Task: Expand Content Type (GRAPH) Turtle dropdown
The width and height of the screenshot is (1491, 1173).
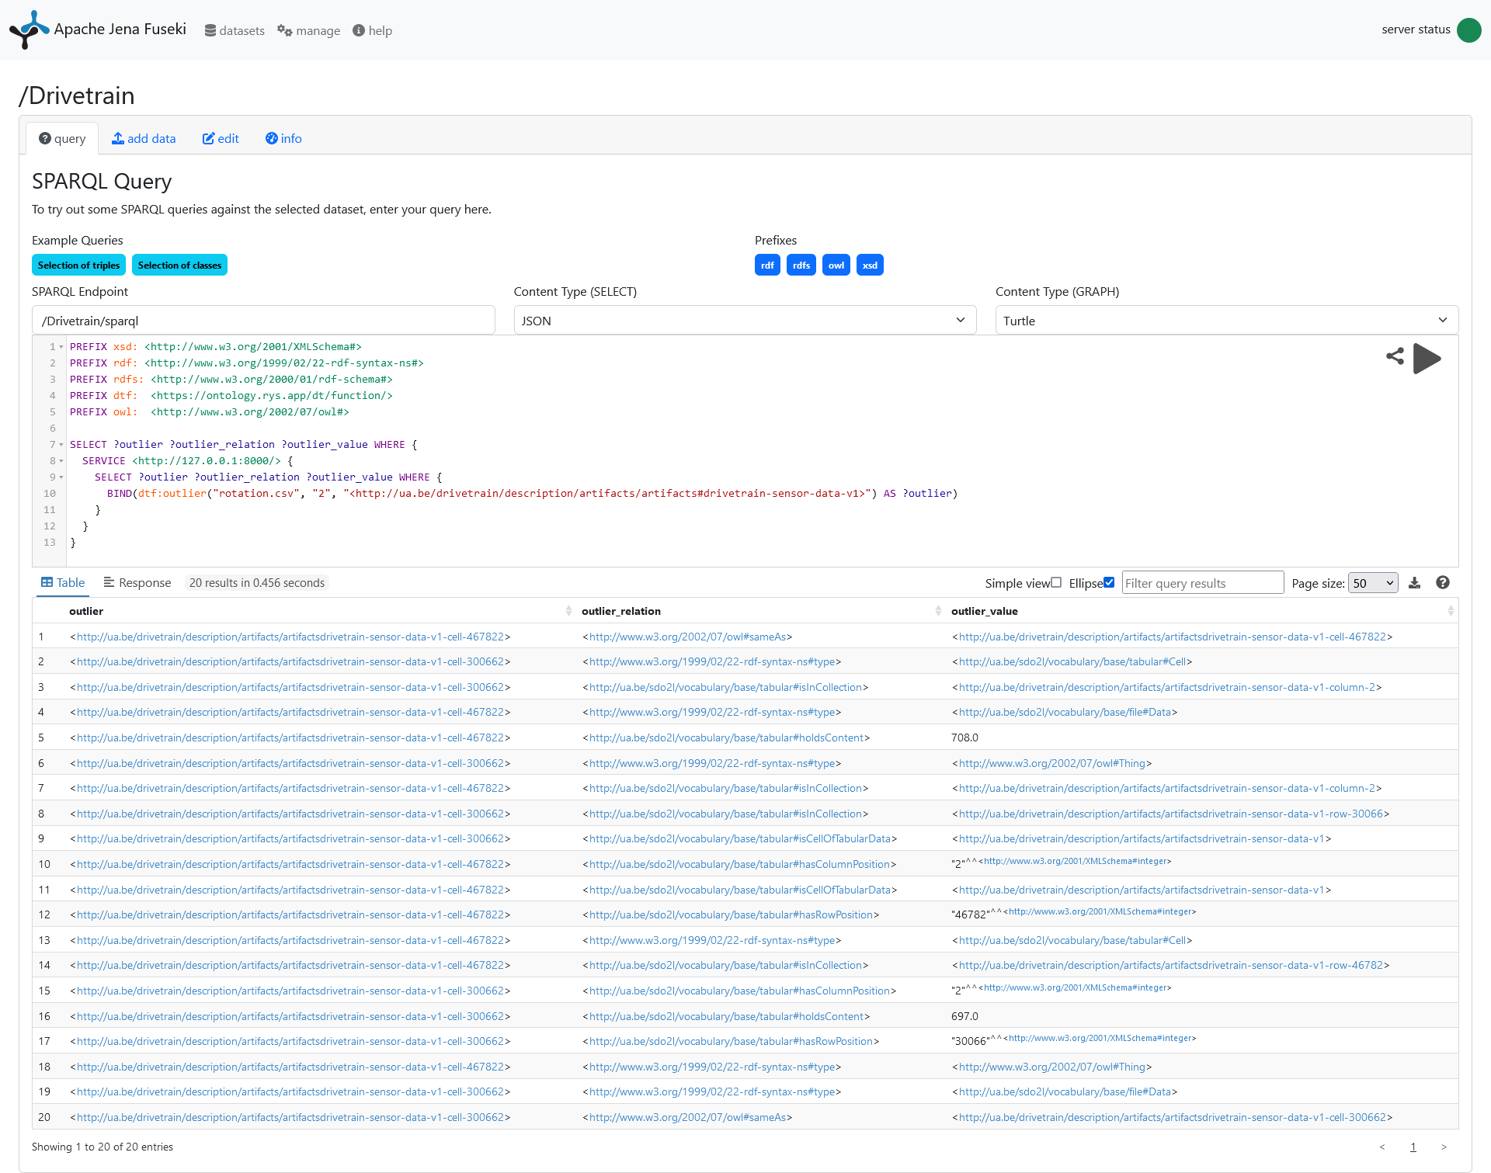Action: (x=1226, y=321)
